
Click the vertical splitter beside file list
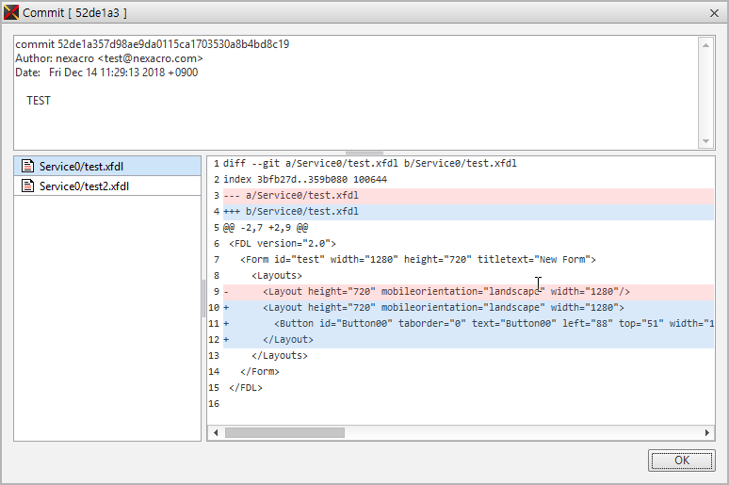pos(203,297)
